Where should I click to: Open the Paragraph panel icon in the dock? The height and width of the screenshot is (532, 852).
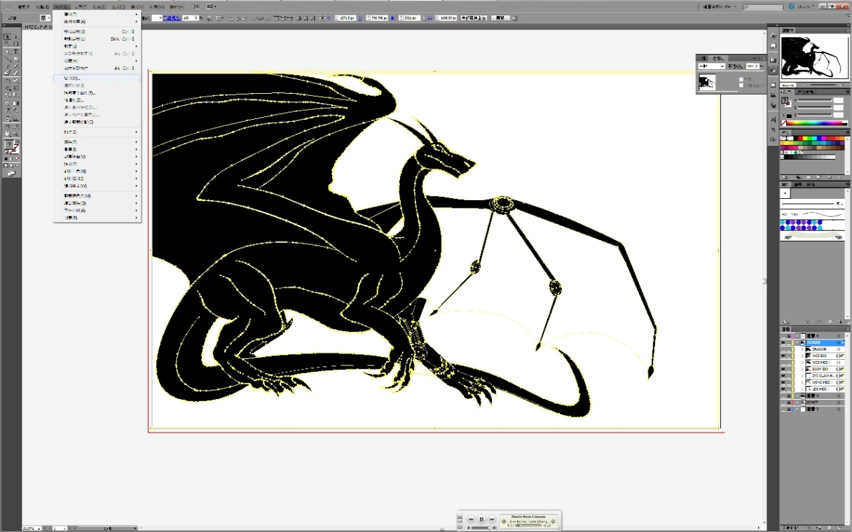[774, 129]
